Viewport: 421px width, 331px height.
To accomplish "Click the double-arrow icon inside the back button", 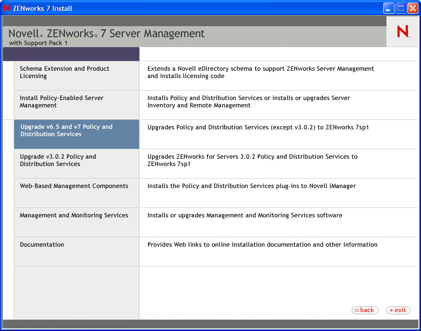I will coord(356,310).
